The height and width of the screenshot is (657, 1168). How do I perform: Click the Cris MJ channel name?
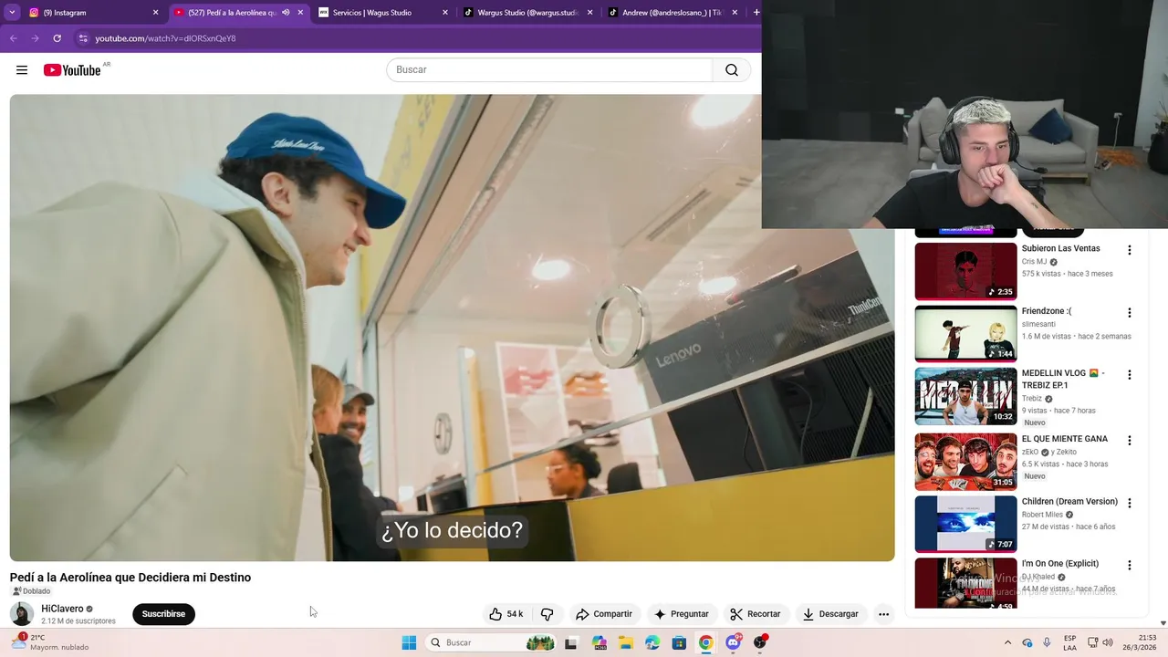[1034, 262]
